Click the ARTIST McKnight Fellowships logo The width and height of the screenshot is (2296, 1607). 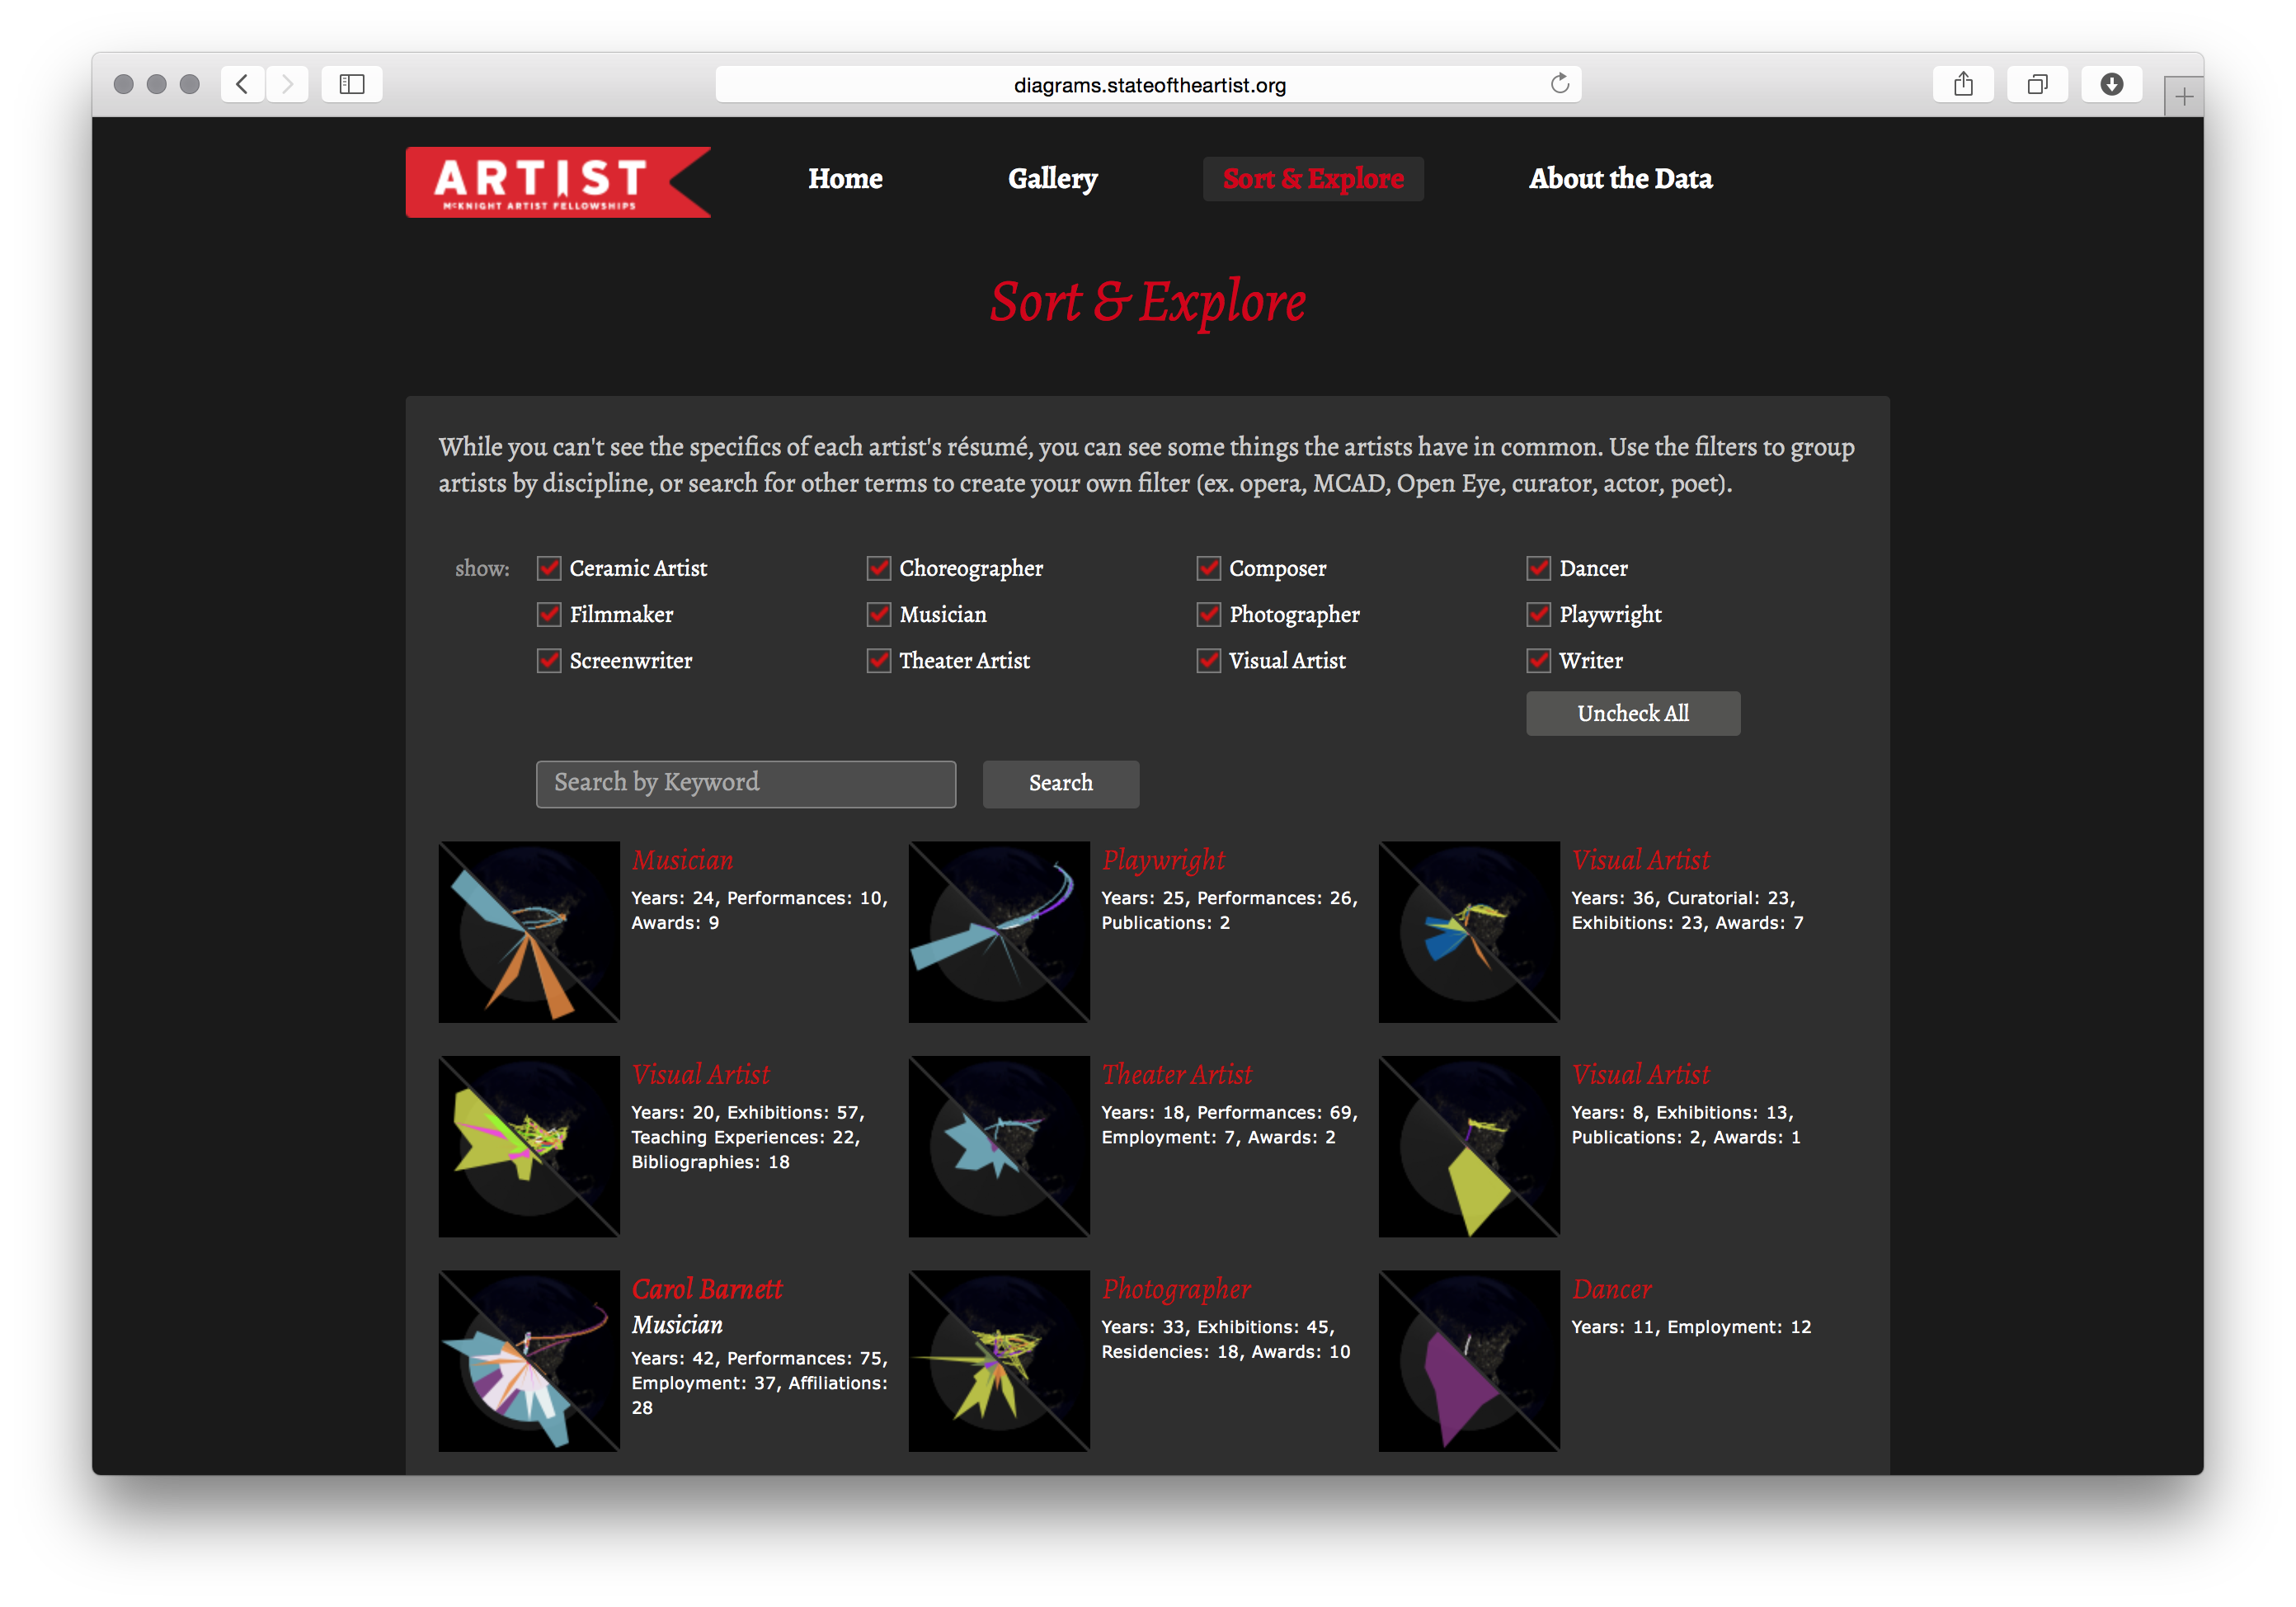[x=557, y=182]
